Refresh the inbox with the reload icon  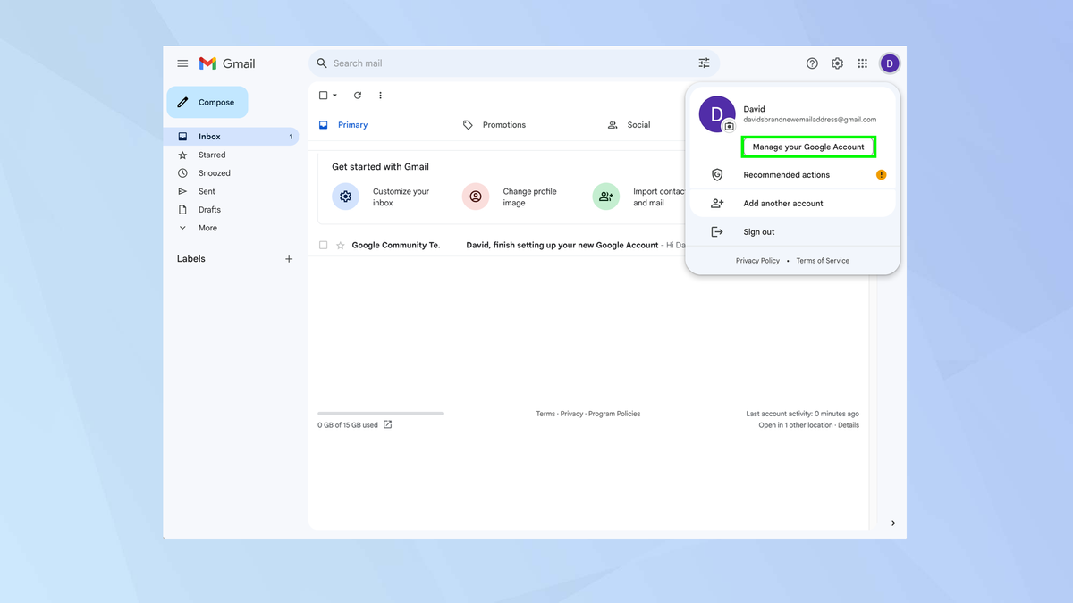coord(358,95)
